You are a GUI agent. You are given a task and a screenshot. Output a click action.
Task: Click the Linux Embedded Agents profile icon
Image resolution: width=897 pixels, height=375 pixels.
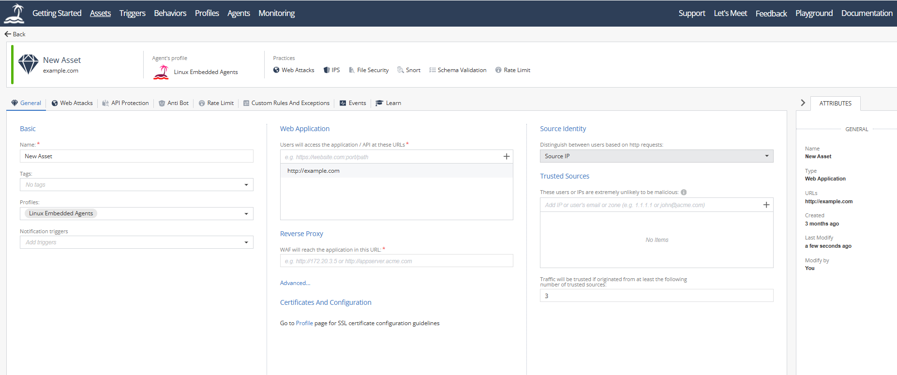point(161,72)
